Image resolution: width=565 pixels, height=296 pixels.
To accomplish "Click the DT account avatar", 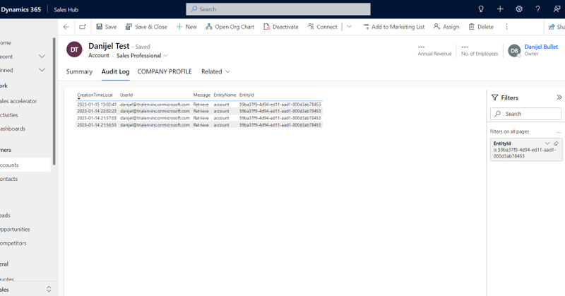I will [x=74, y=49].
